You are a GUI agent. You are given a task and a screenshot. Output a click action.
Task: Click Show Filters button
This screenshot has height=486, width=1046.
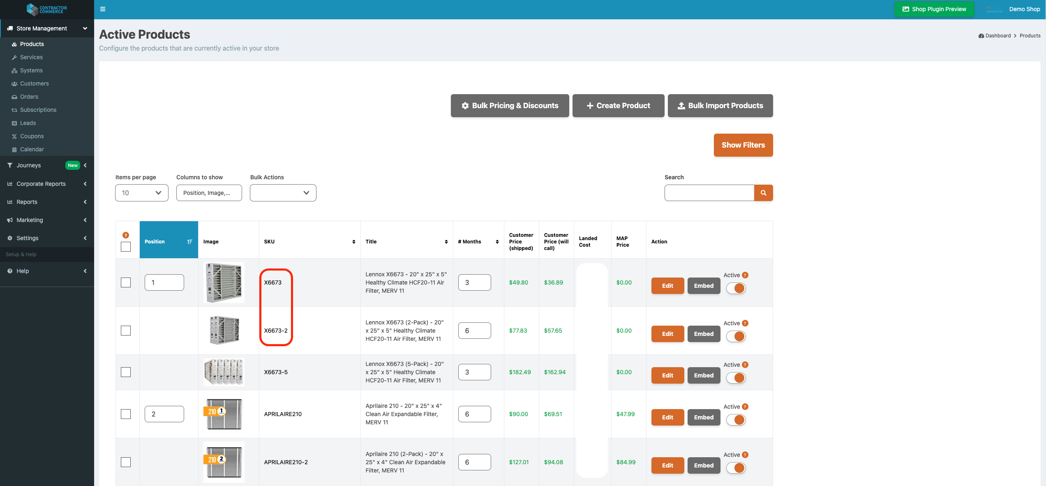pos(743,145)
